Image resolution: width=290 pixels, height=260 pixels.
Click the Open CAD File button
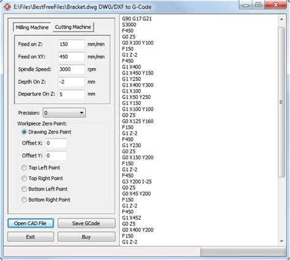tap(31, 223)
